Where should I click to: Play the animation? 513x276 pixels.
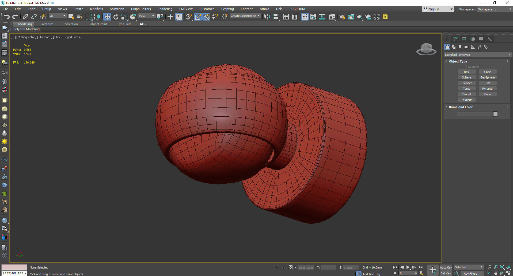(x=408, y=267)
